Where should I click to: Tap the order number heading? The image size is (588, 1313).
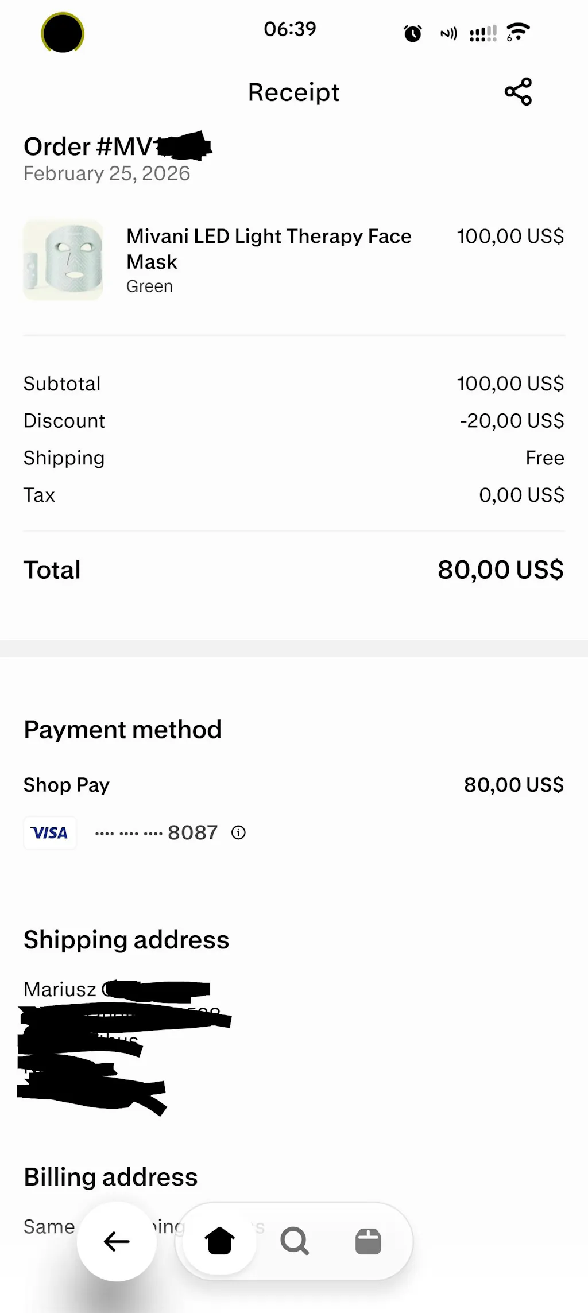pos(115,147)
